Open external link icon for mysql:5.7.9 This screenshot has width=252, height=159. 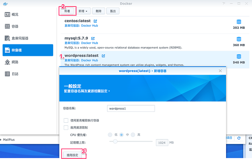click(x=93, y=38)
